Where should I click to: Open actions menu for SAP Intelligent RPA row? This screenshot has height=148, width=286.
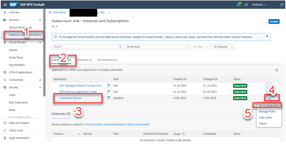(x=269, y=85)
